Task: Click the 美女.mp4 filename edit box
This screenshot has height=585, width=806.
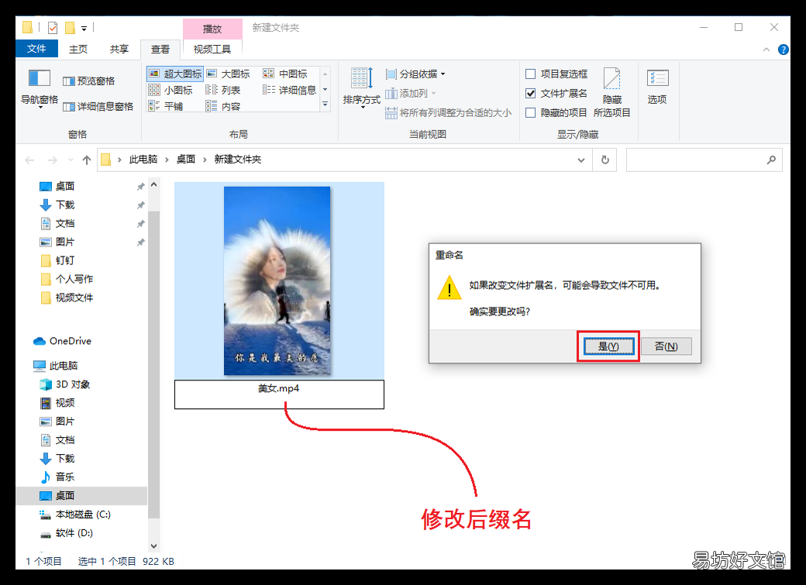Action: coord(279,394)
